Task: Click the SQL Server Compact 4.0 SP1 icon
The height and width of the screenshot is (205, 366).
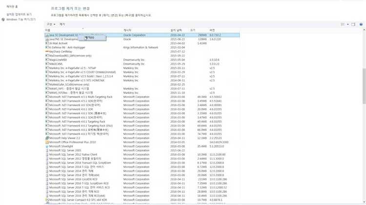Action: point(47,200)
